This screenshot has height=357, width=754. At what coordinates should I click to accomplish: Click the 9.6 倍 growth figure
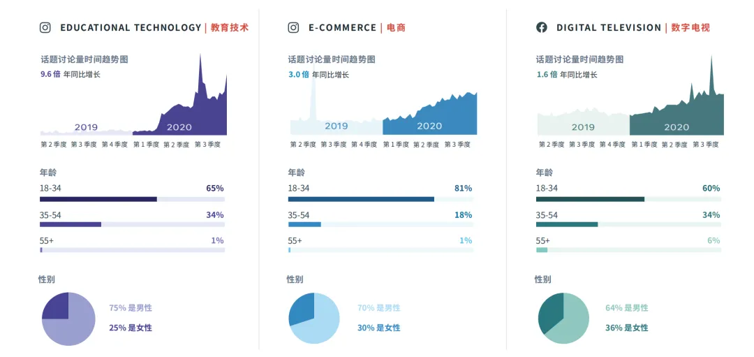pyautogui.click(x=50, y=75)
